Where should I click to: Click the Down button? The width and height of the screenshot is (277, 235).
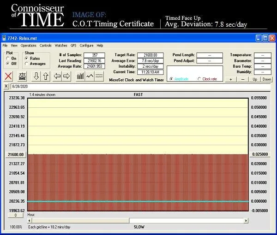pos(267,79)
